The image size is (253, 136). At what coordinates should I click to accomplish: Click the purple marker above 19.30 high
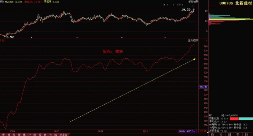(x=193, y=6)
